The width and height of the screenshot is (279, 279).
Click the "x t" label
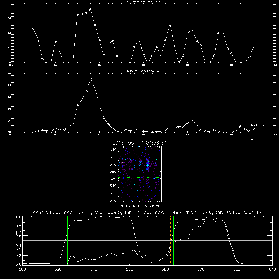pos(254,138)
